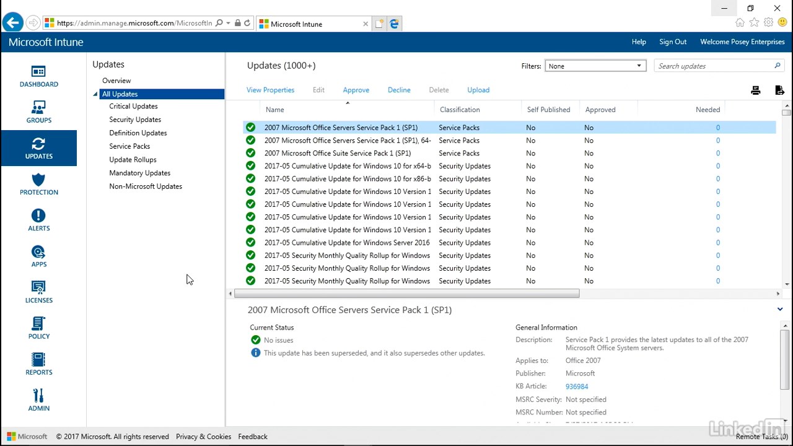The height and width of the screenshot is (446, 793).
Task: Click the address bar lock icon
Action: point(238,24)
